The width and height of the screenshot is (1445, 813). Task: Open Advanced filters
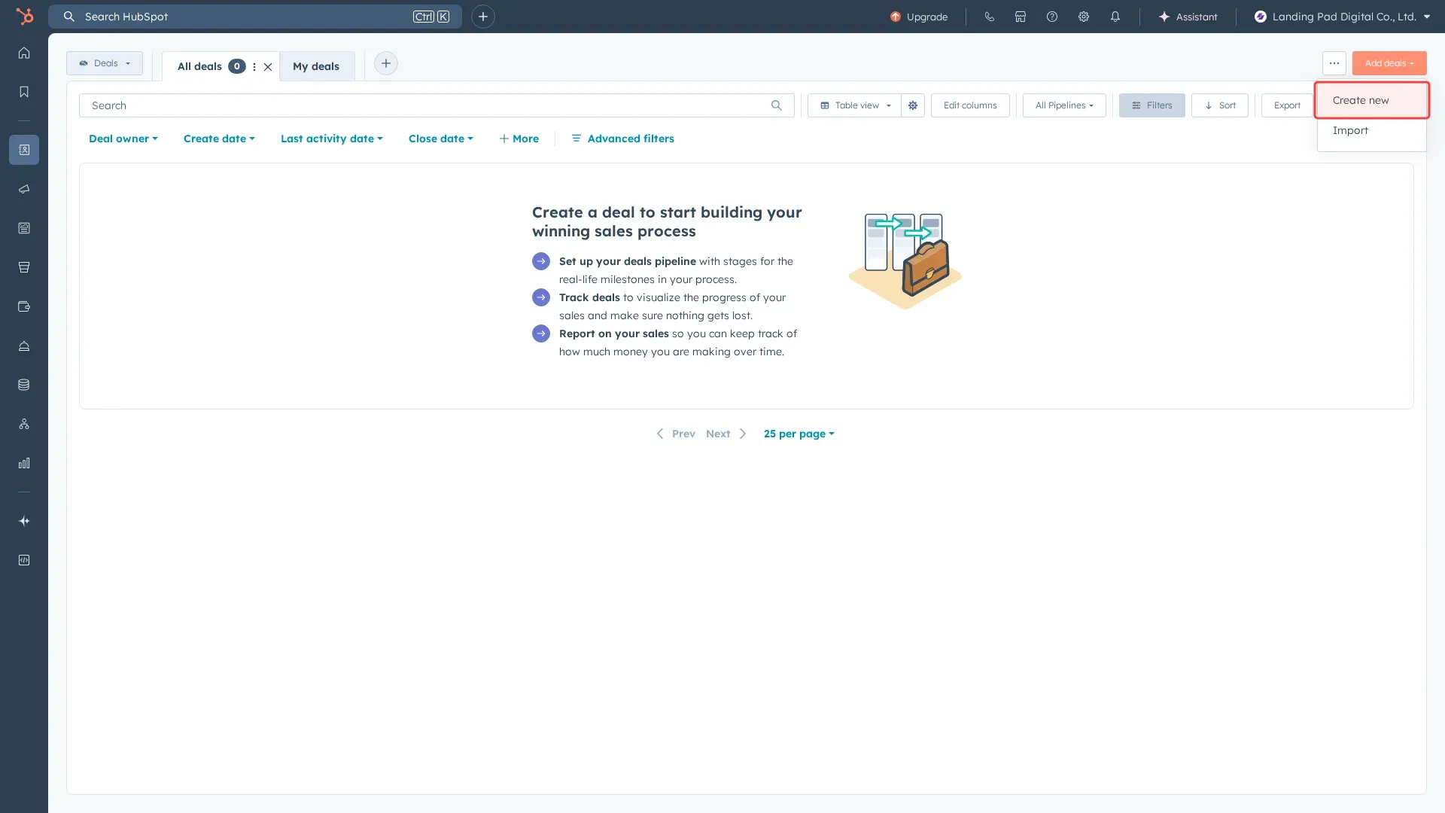(630, 139)
